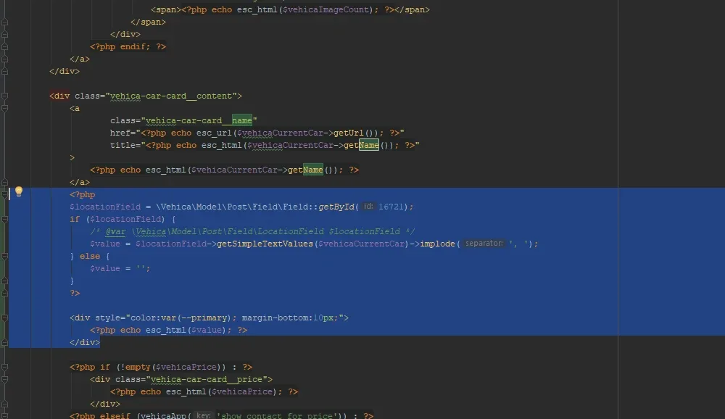Collapse the 'if ($locationField) {' block
Screen dimensions: 725x419
[x=4, y=219]
